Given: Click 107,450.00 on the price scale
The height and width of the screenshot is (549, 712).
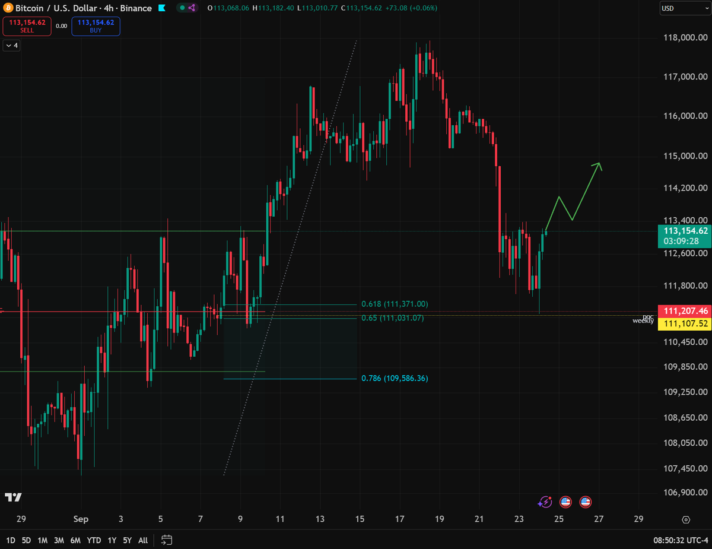Looking at the screenshot, I should (685, 469).
